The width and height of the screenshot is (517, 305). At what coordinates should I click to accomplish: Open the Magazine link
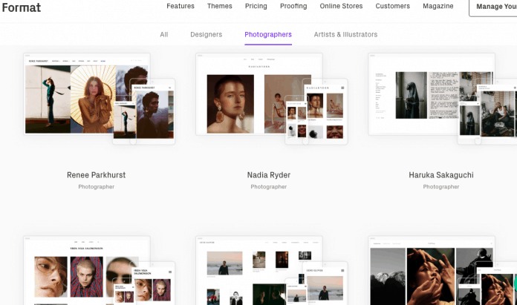[x=438, y=6]
